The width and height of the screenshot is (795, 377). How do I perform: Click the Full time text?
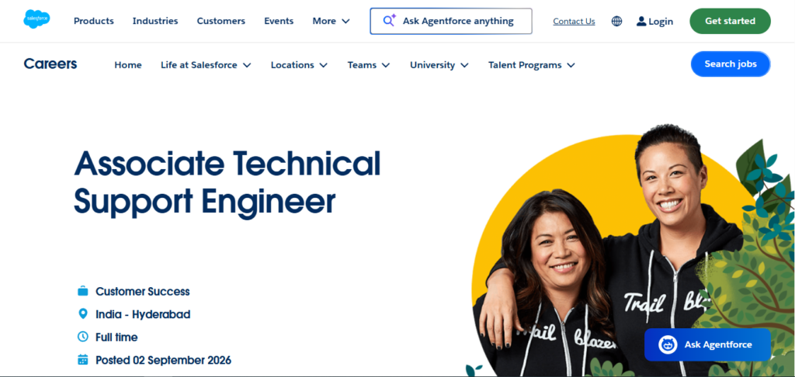click(x=116, y=337)
